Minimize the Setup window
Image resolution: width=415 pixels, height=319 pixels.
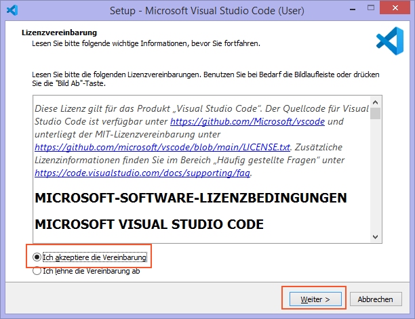tap(352, 9)
